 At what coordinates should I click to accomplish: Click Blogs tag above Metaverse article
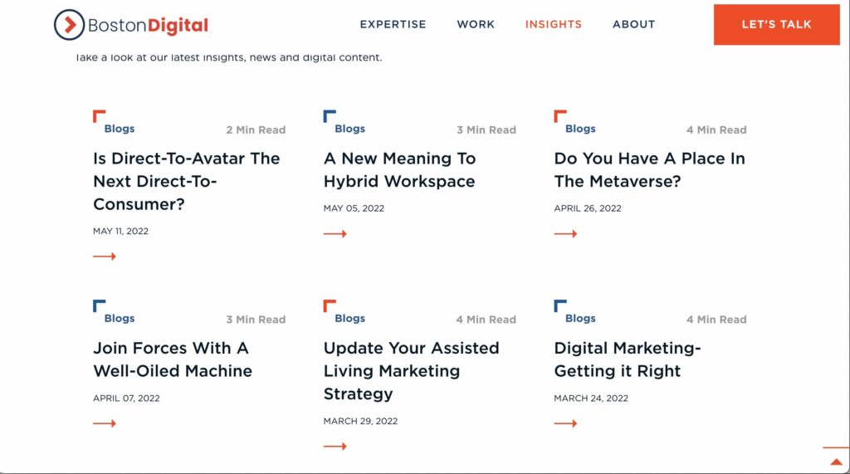point(580,129)
